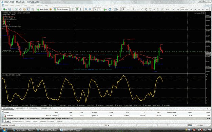The image size is (212, 132).
Task: Switch to H1 timeframe
Action: tap(191, 9)
